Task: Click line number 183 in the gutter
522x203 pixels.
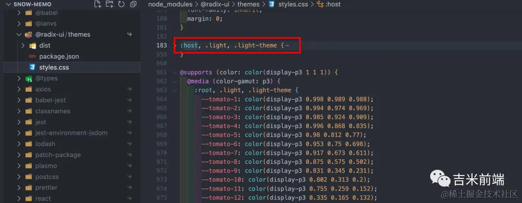Action: (x=161, y=45)
